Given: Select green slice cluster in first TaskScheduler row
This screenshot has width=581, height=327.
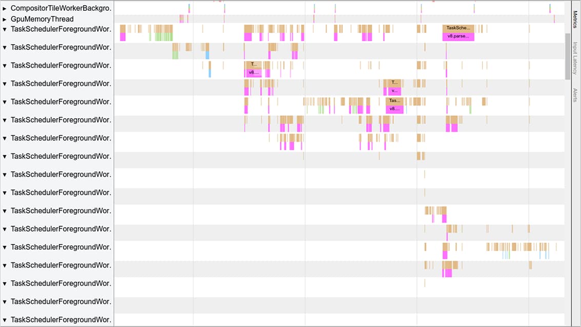Looking at the screenshot, I should [164, 37].
